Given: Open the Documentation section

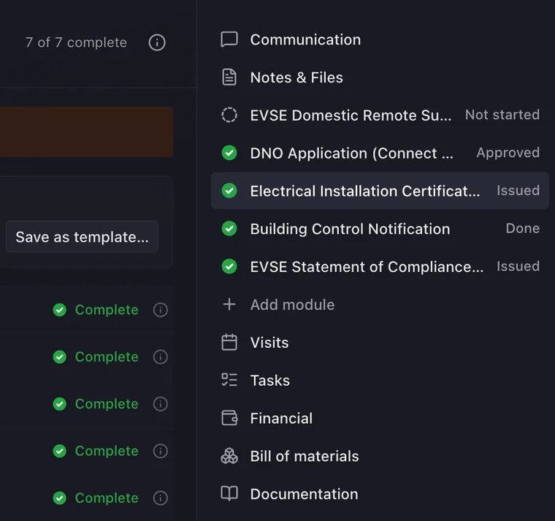Looking at the screenshot, I should (x=380, y=493).
